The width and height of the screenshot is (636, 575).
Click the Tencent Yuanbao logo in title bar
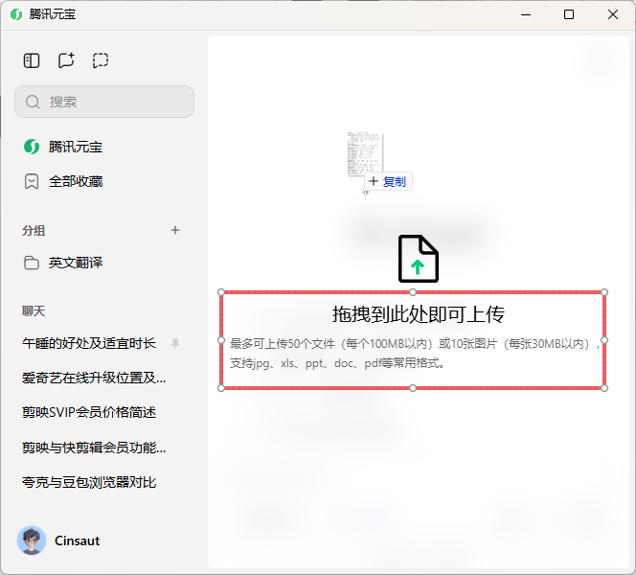click(x=16, y=14)
